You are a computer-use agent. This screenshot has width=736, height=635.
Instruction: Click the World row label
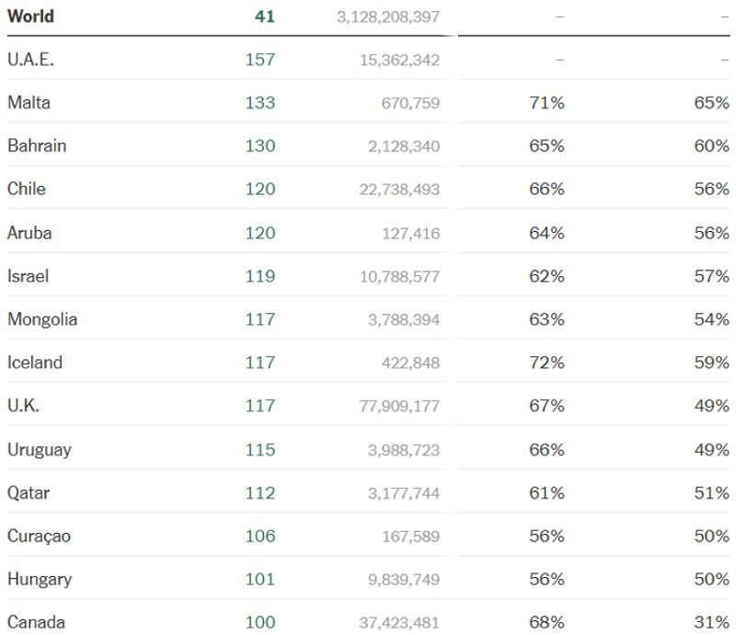click(x=30, y=17)
